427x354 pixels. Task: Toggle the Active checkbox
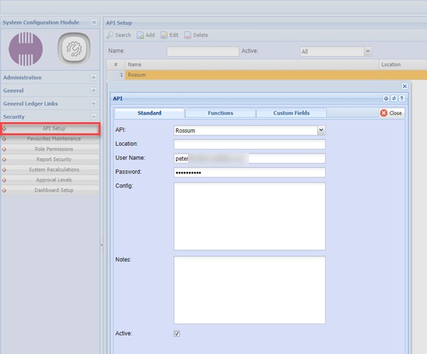click(177, 334)
